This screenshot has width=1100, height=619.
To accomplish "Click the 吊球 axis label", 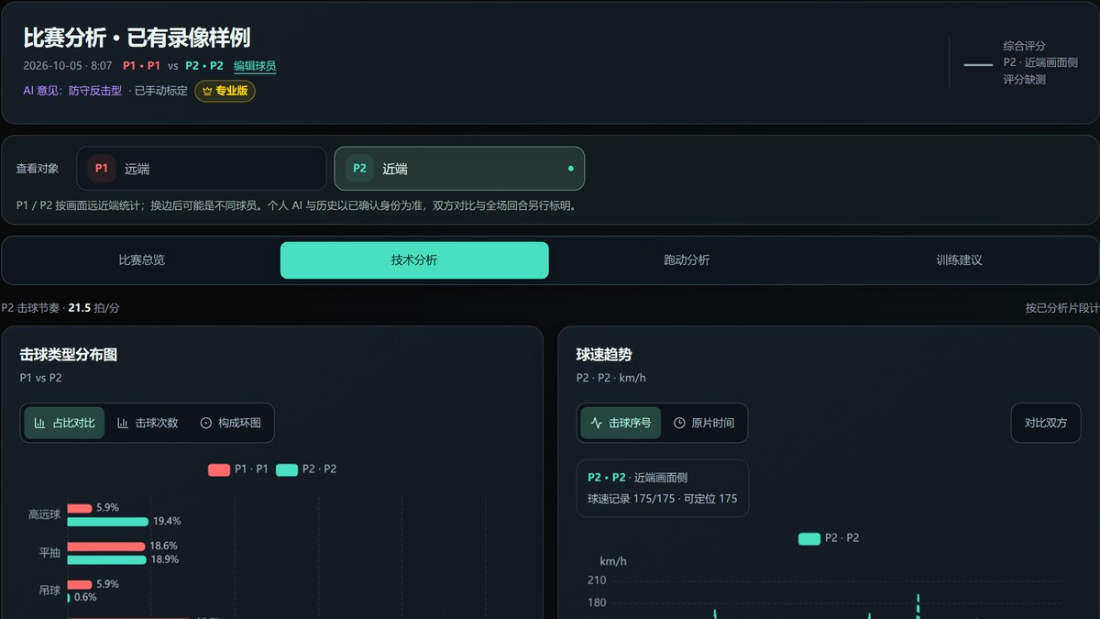I will (49, 591).
